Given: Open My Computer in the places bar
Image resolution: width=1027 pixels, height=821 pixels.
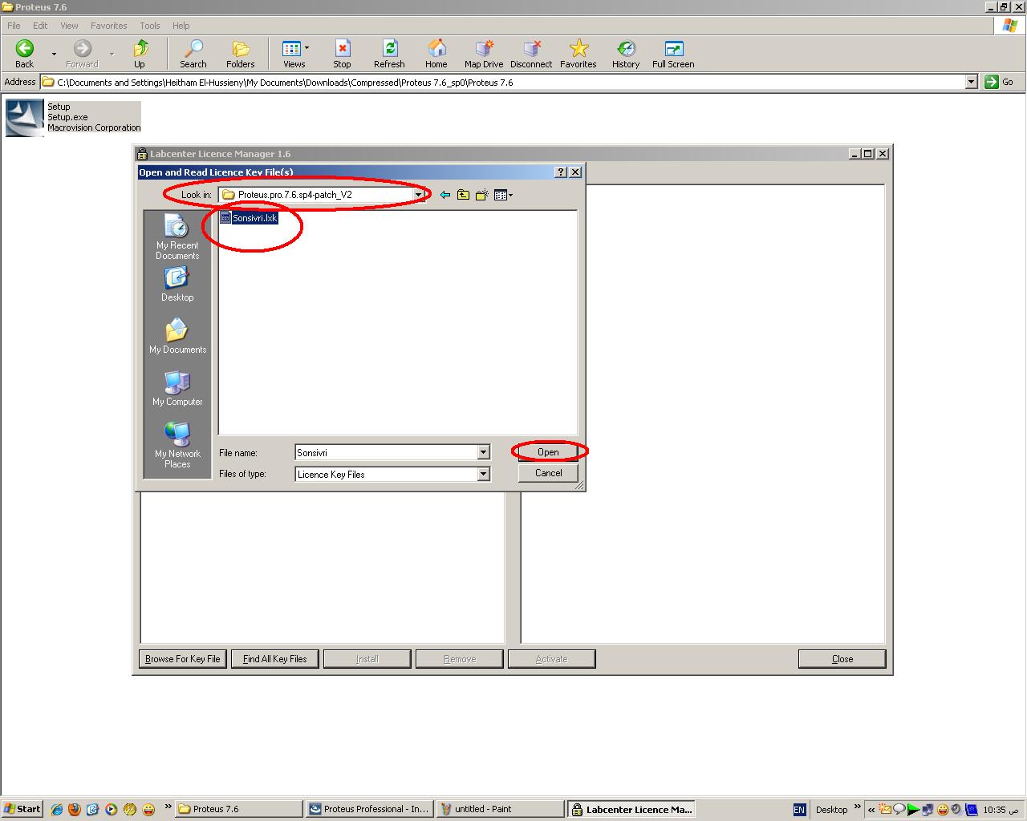Looking at the screenshot, I should 177,389.
